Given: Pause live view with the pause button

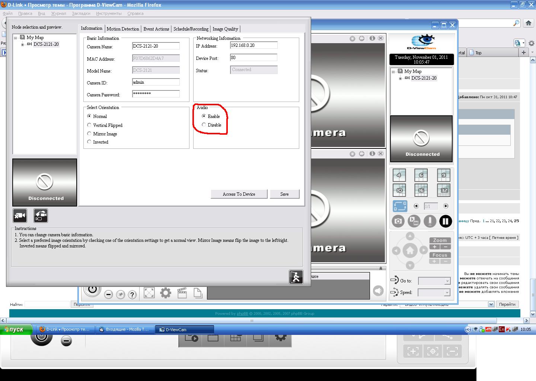Looking at the screenshot, I should pos(446,221).
